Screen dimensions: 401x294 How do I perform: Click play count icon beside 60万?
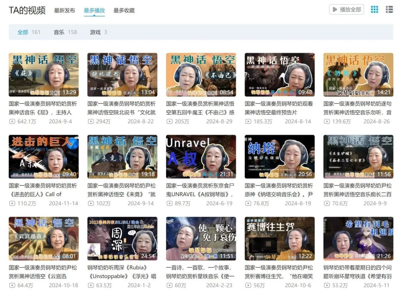pos(169,285)
